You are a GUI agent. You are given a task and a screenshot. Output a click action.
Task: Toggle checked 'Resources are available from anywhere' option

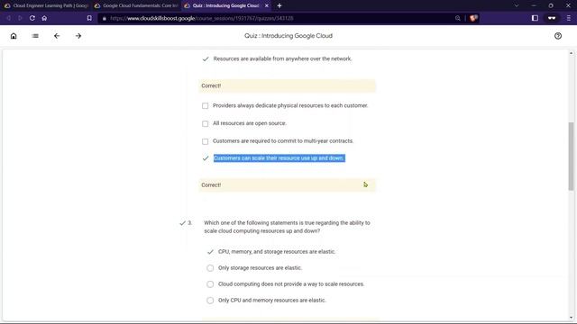click(x=206, y=58)
